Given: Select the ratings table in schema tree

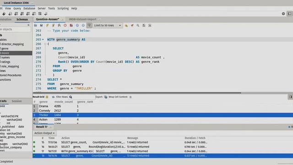Looking at the screenshot, I should point(5,62).
